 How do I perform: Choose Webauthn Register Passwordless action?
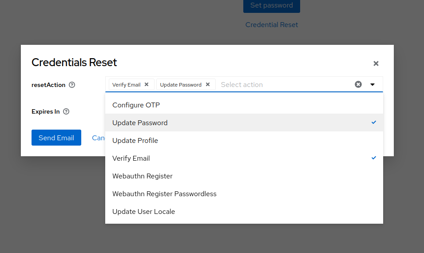click(x=164, y=194)
